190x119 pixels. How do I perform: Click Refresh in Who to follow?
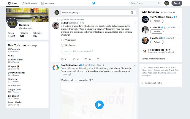(164, 12)
